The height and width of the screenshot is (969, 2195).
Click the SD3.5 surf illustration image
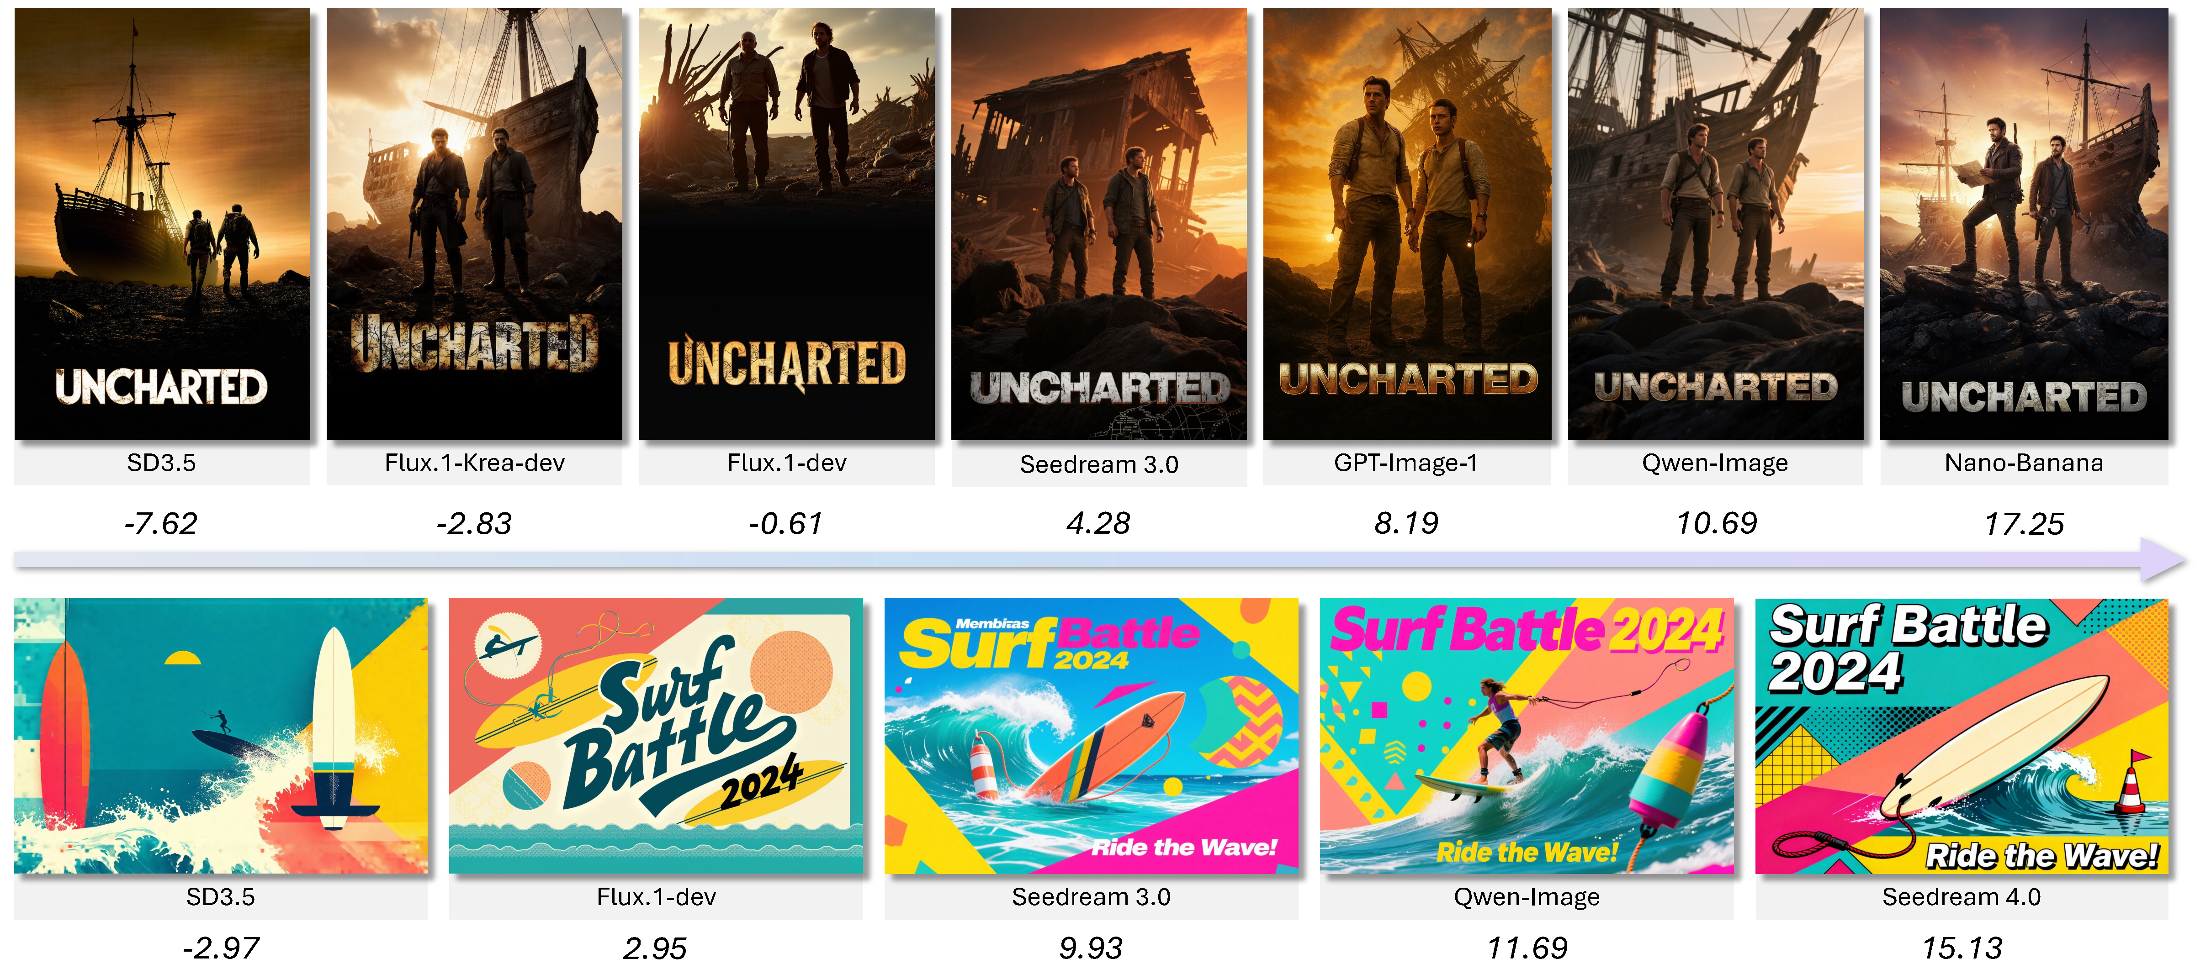pos(221,736)
